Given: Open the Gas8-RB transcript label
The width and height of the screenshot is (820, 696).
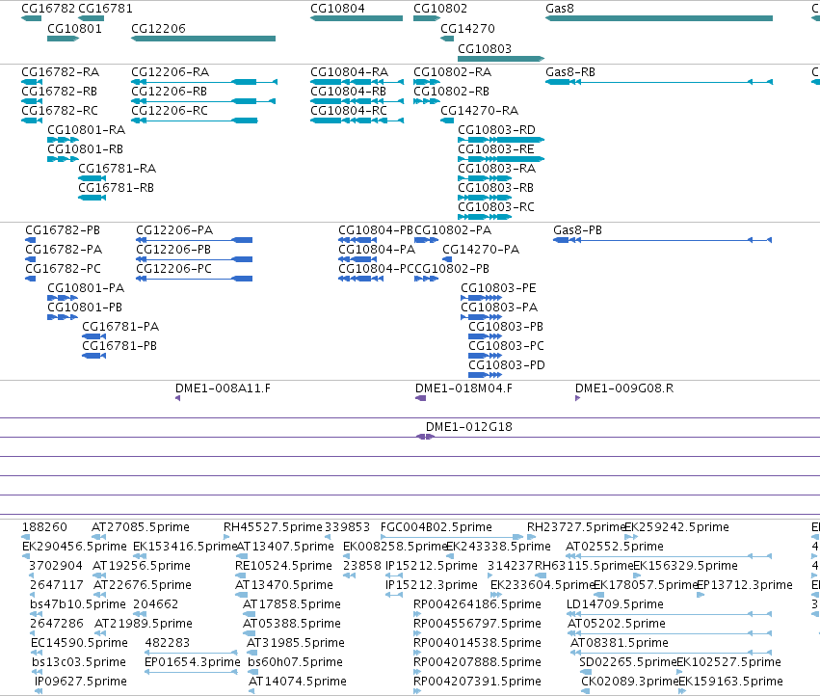Looking at the screenshot, I should click(x=570, y=71).
